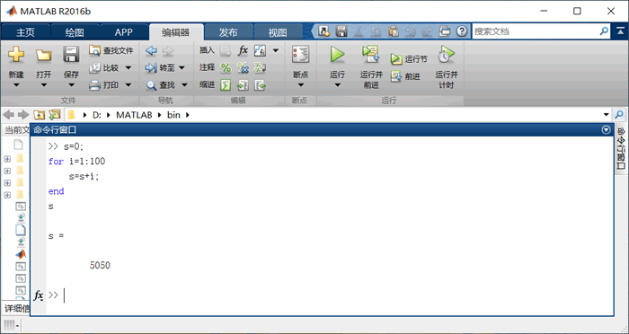Switch to the Plots (绘图) tab
Viewport: 629px width, 334px height.
point(75,32)
